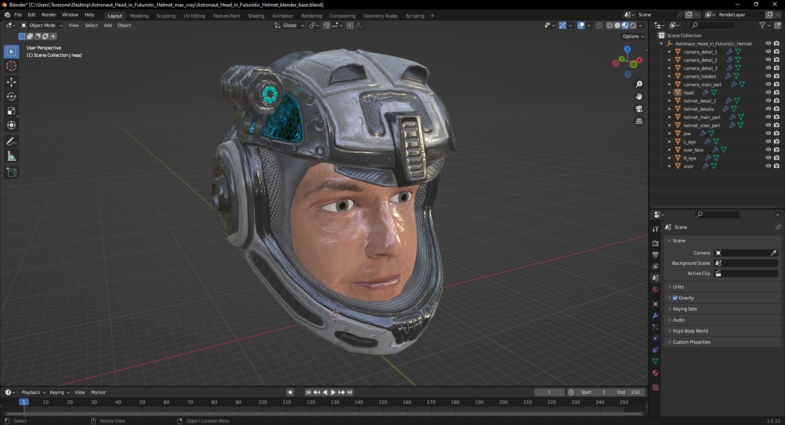The width and height of the screenshot is (785, 425).
Task: Pick the Measure tool
Action: 11,156
